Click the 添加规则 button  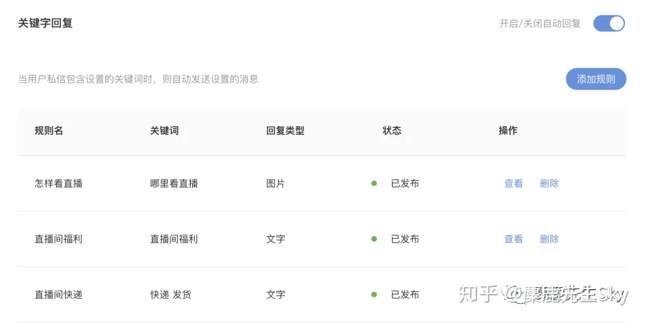tap(596, 79)
